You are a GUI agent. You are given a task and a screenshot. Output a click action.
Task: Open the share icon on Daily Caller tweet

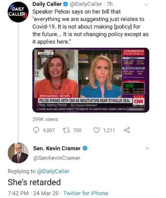(127, 130)
